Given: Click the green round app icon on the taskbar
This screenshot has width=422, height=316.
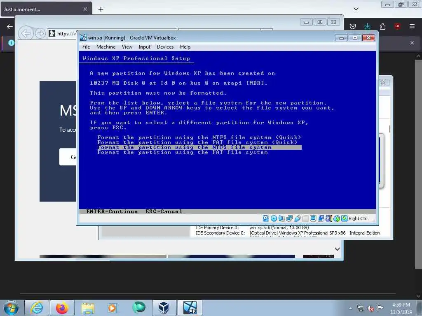Looking at the screenshot, I should [139, 307].
